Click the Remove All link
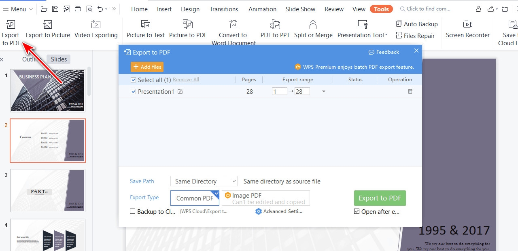The image size is (518, 251). (x=186, y=80)
